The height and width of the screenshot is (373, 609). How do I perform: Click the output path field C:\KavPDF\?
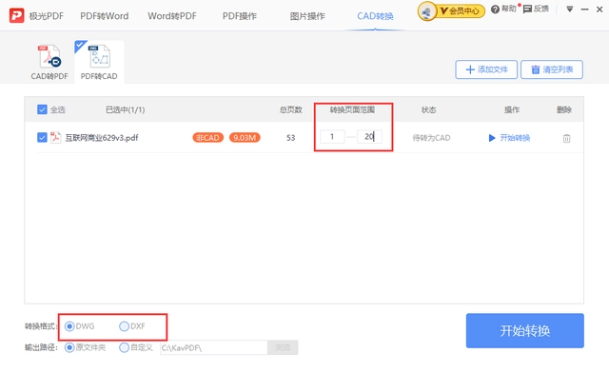213,347
